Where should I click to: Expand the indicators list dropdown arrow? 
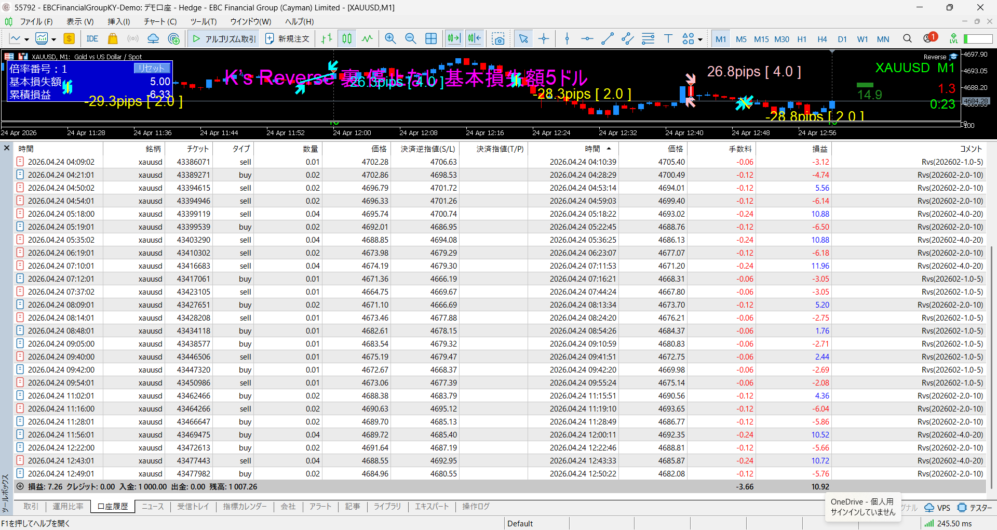click(53, 39)
